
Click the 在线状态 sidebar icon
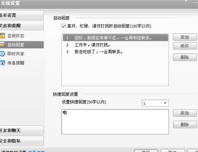2,36
